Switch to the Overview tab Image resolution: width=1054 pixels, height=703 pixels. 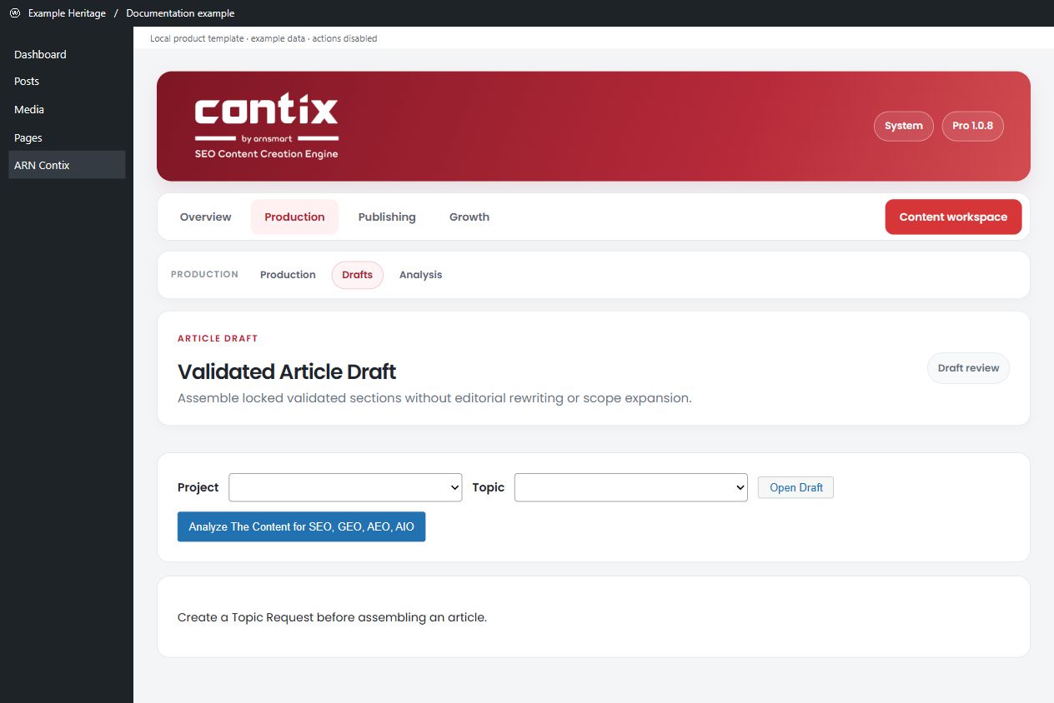[x=206, y=217]
